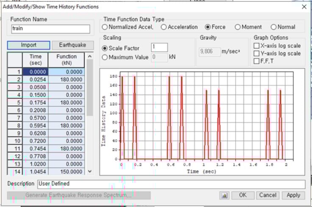Click the function cell 180.0000 in row 11

[x=67, y=149]
